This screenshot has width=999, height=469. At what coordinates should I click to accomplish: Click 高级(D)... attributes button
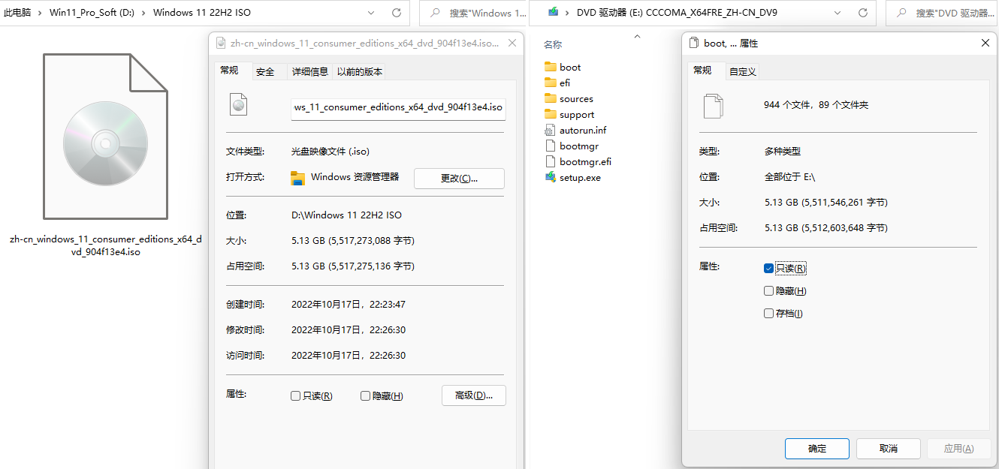pos(474,395)
